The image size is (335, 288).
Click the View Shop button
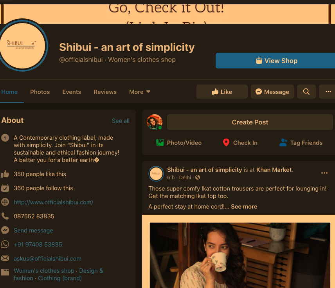click(275, 61)
